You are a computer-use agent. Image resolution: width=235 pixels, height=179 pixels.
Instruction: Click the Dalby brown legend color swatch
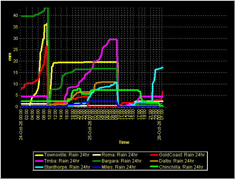(154, 161)
